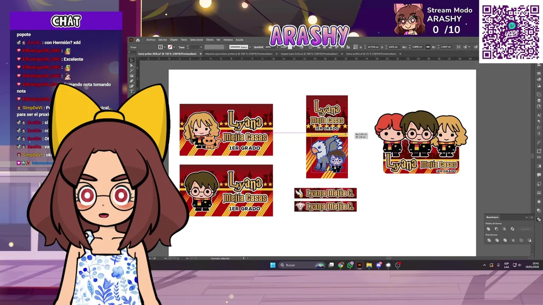
Task: Open the Paragraph panel icon
Action: point(539,121)
